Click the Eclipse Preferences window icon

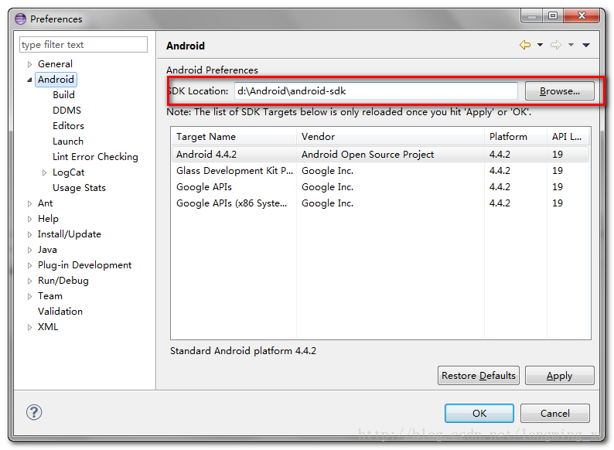tap(20, 19)
